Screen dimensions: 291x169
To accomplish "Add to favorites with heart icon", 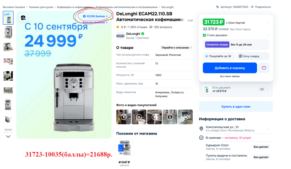I will click(264, 68).
